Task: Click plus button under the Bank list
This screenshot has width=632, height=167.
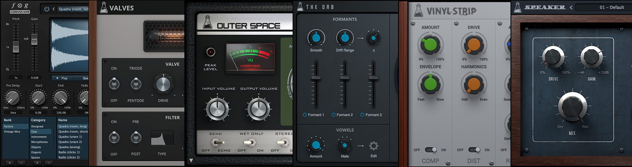Action: [x=10, y=163]
